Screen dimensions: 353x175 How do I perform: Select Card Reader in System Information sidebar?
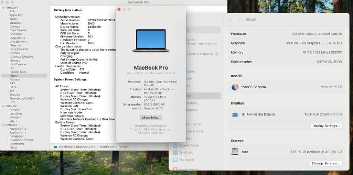point(18,30)
